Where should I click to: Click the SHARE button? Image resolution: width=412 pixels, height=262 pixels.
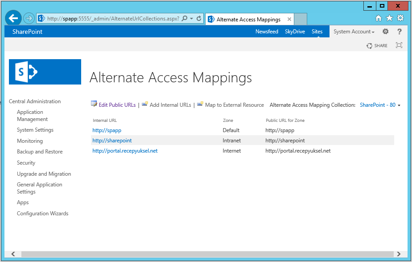click(x=377, y=45)
